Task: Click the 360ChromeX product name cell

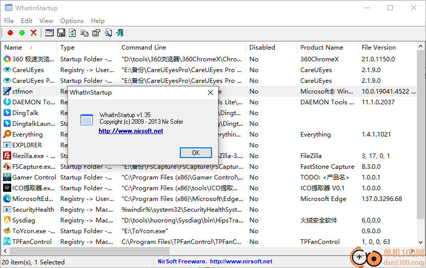Action: tap(320, 59)
